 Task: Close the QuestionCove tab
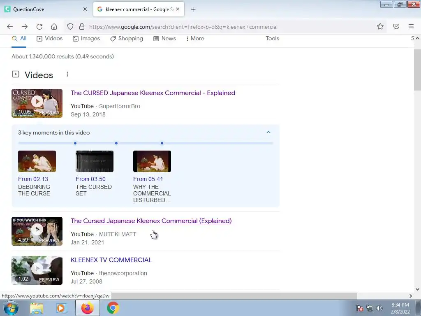pyautogui.click(x=85, y=9)
